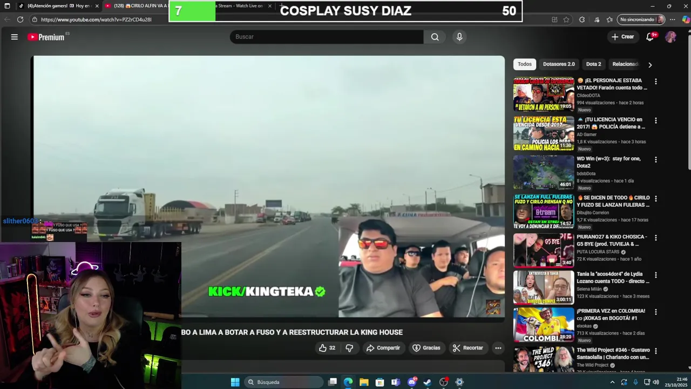Show hidden system tray icons
691x389 pixels.
coord(612,382)
